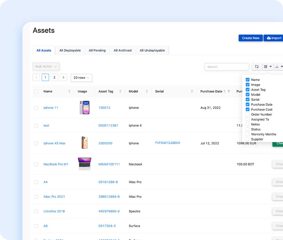Enable the Order Number column checkbox
283x240 pixels.
tap(248, 115)
